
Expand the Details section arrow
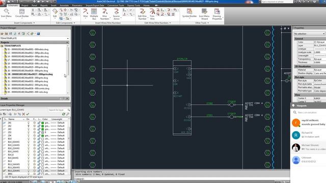(x=67, y=98)
